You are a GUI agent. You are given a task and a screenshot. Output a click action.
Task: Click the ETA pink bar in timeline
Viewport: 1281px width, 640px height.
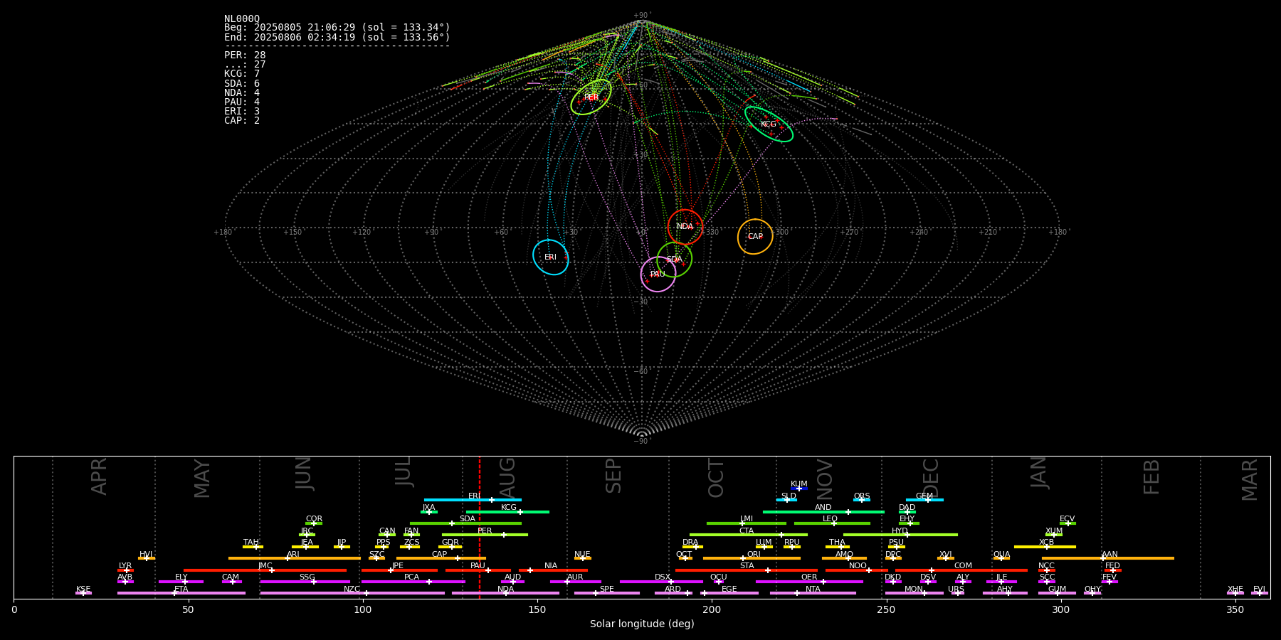point(181,593)
